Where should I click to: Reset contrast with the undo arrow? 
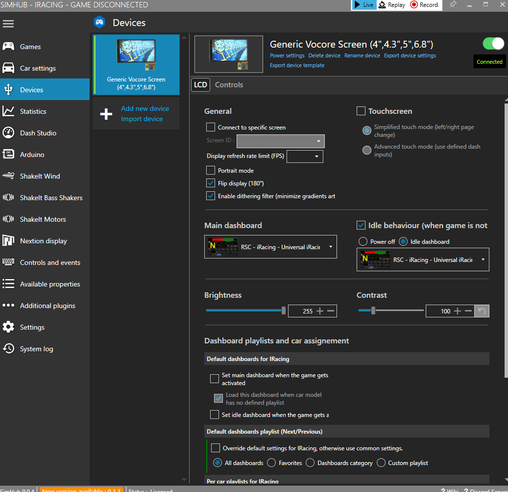point(482,311)
